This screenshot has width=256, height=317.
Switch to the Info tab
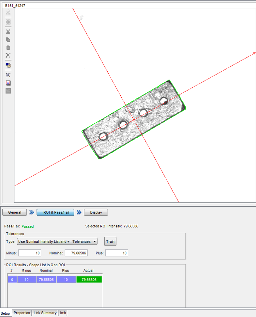63,313
